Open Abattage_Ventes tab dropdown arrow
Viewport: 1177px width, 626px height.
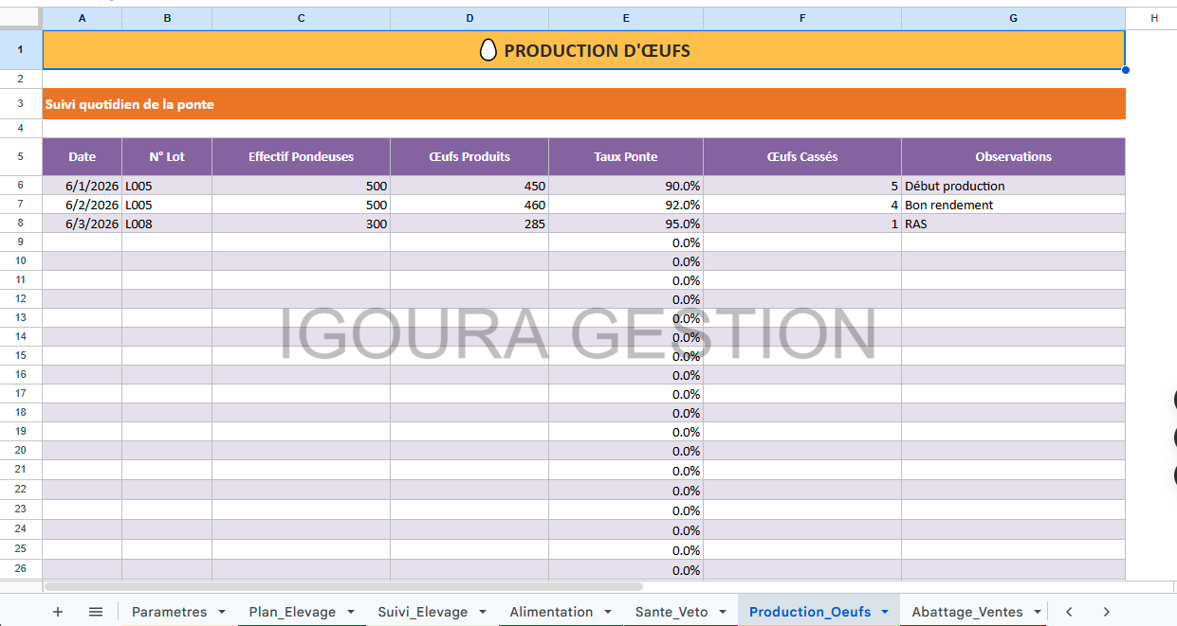click(1038, 612)
